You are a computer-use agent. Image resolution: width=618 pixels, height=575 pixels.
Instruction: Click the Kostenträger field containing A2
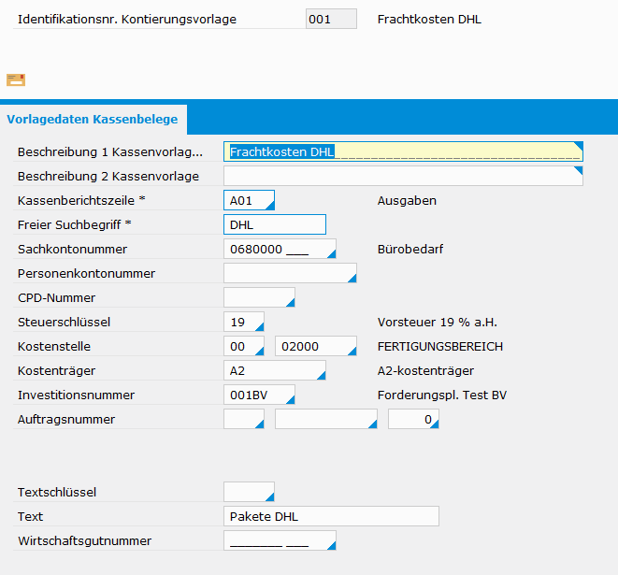coord(275,370)
